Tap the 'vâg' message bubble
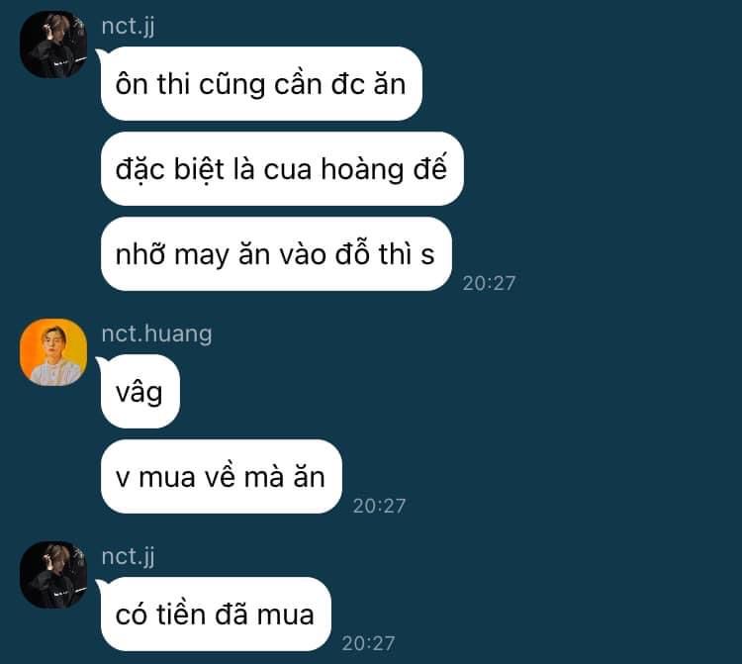 [140, 392]
